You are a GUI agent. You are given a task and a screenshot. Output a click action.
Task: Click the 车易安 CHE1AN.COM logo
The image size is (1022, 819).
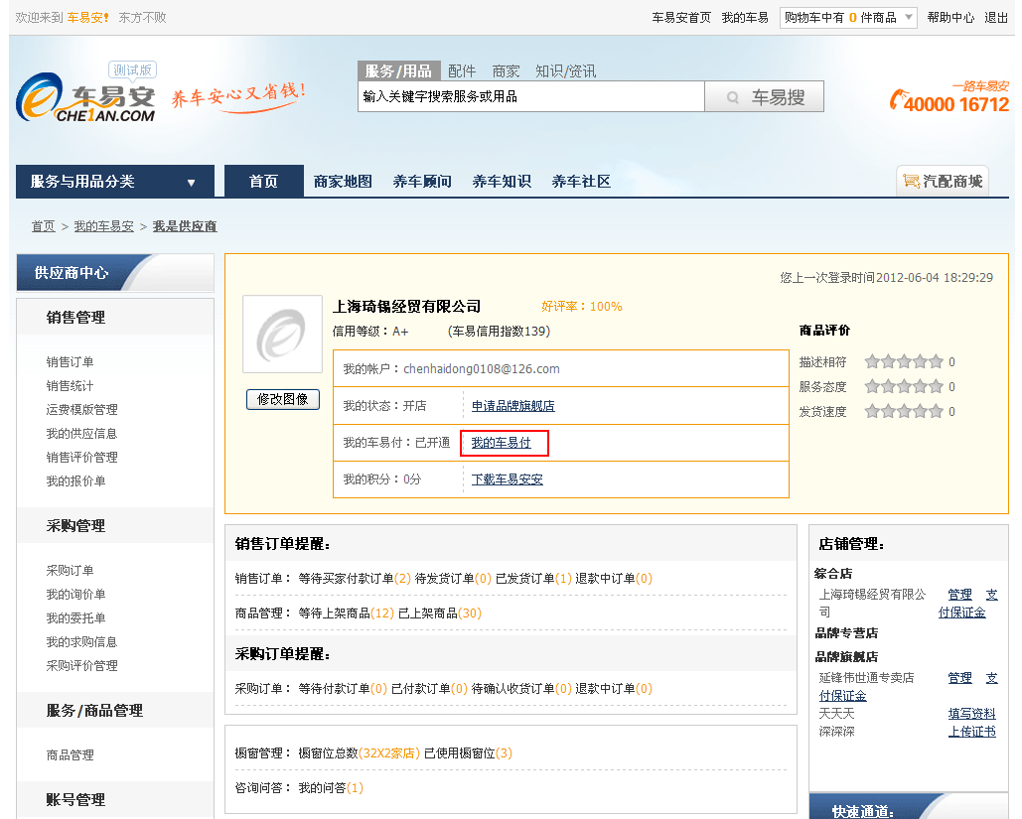(85, 97)
